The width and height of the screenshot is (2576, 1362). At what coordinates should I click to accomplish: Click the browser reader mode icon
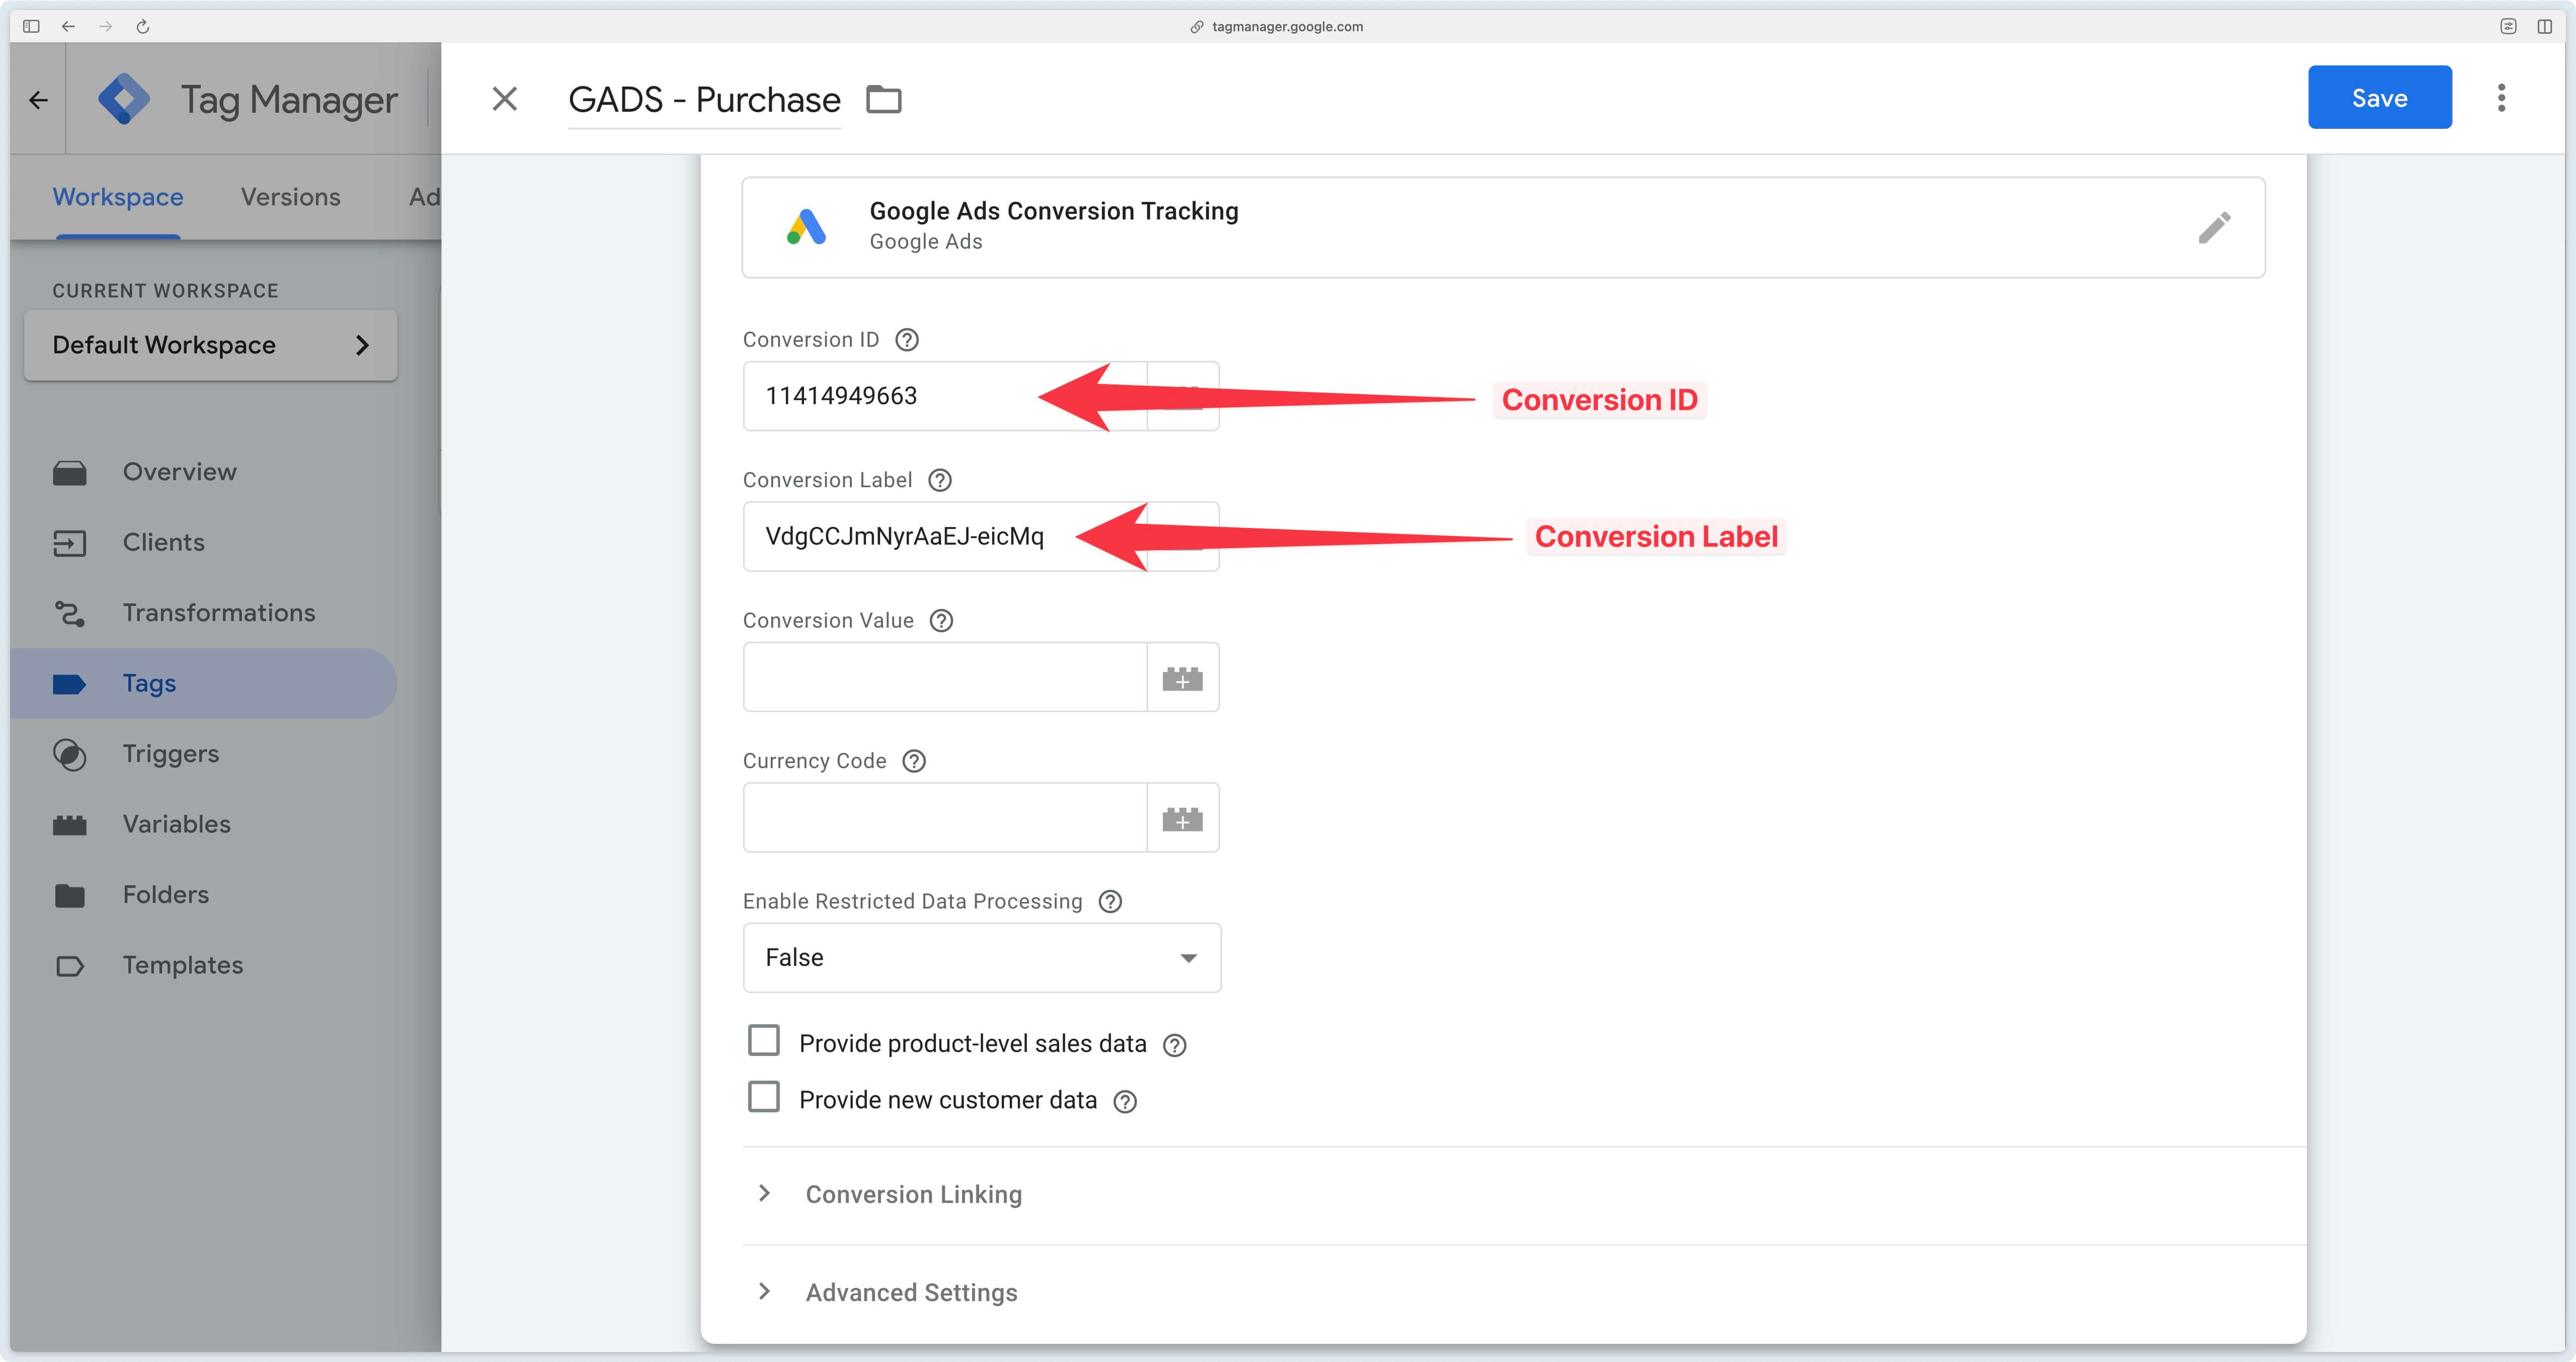click(2507, 26)
